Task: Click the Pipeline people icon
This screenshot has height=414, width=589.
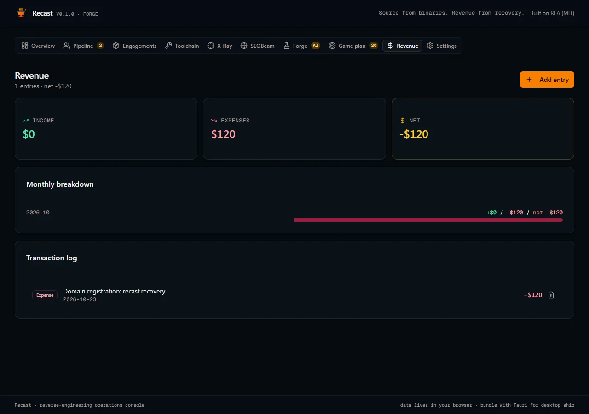Action: pos(67,46)
